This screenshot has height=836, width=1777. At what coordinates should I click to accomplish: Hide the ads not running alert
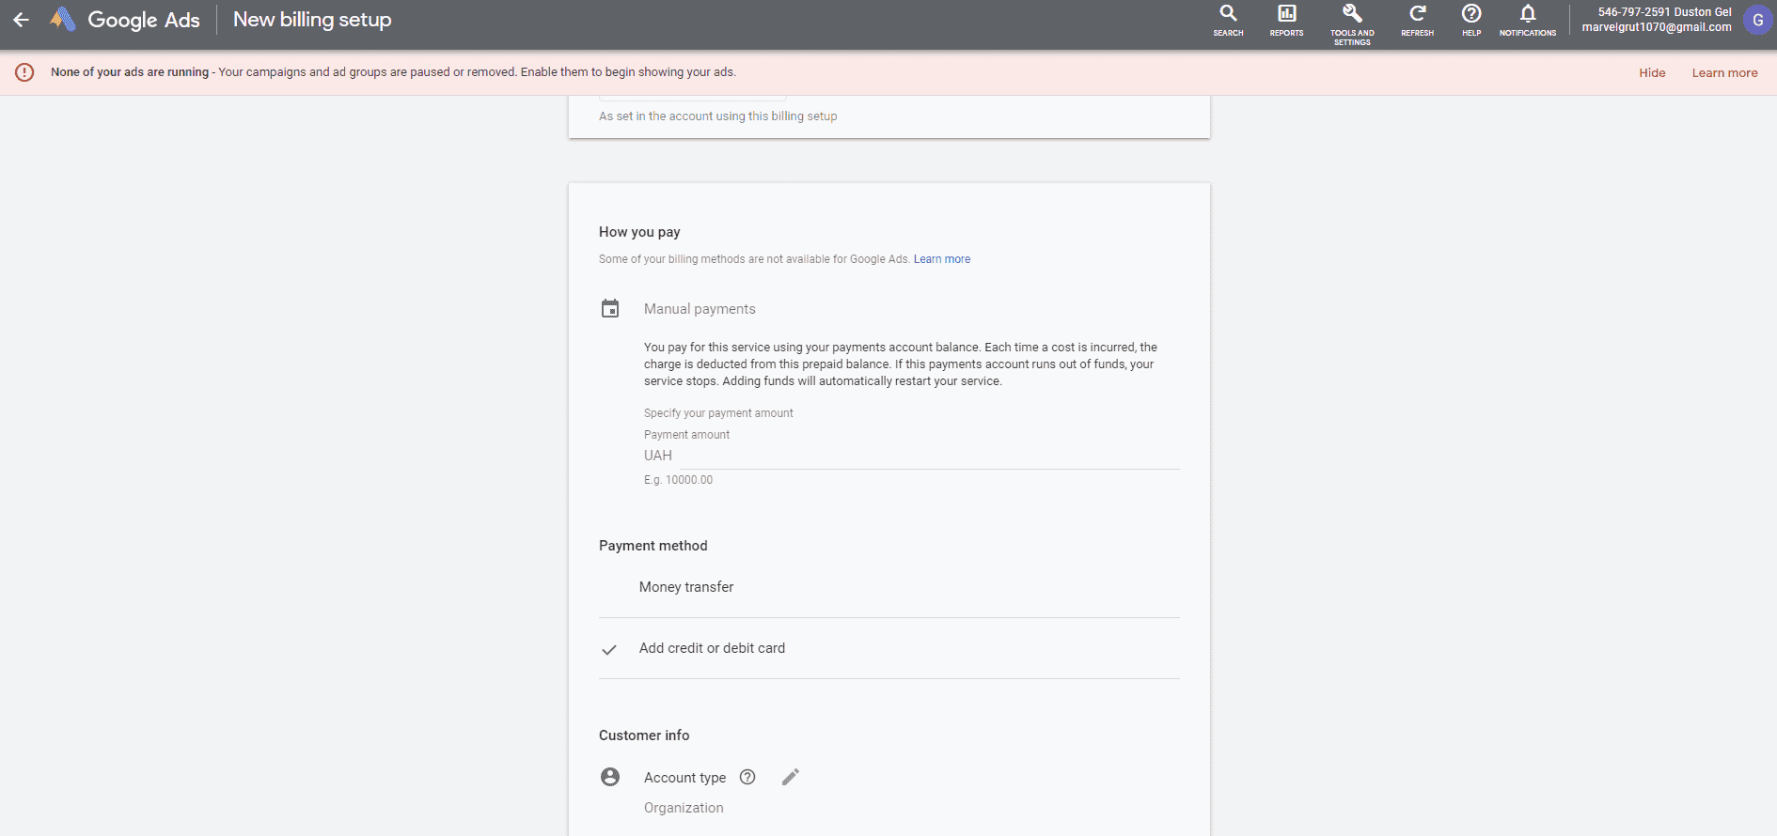click(1652, 73)
